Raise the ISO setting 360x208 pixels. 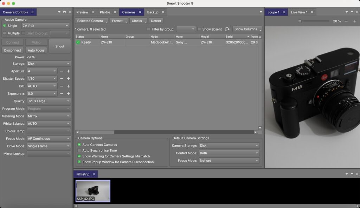[x=69, y=86]
